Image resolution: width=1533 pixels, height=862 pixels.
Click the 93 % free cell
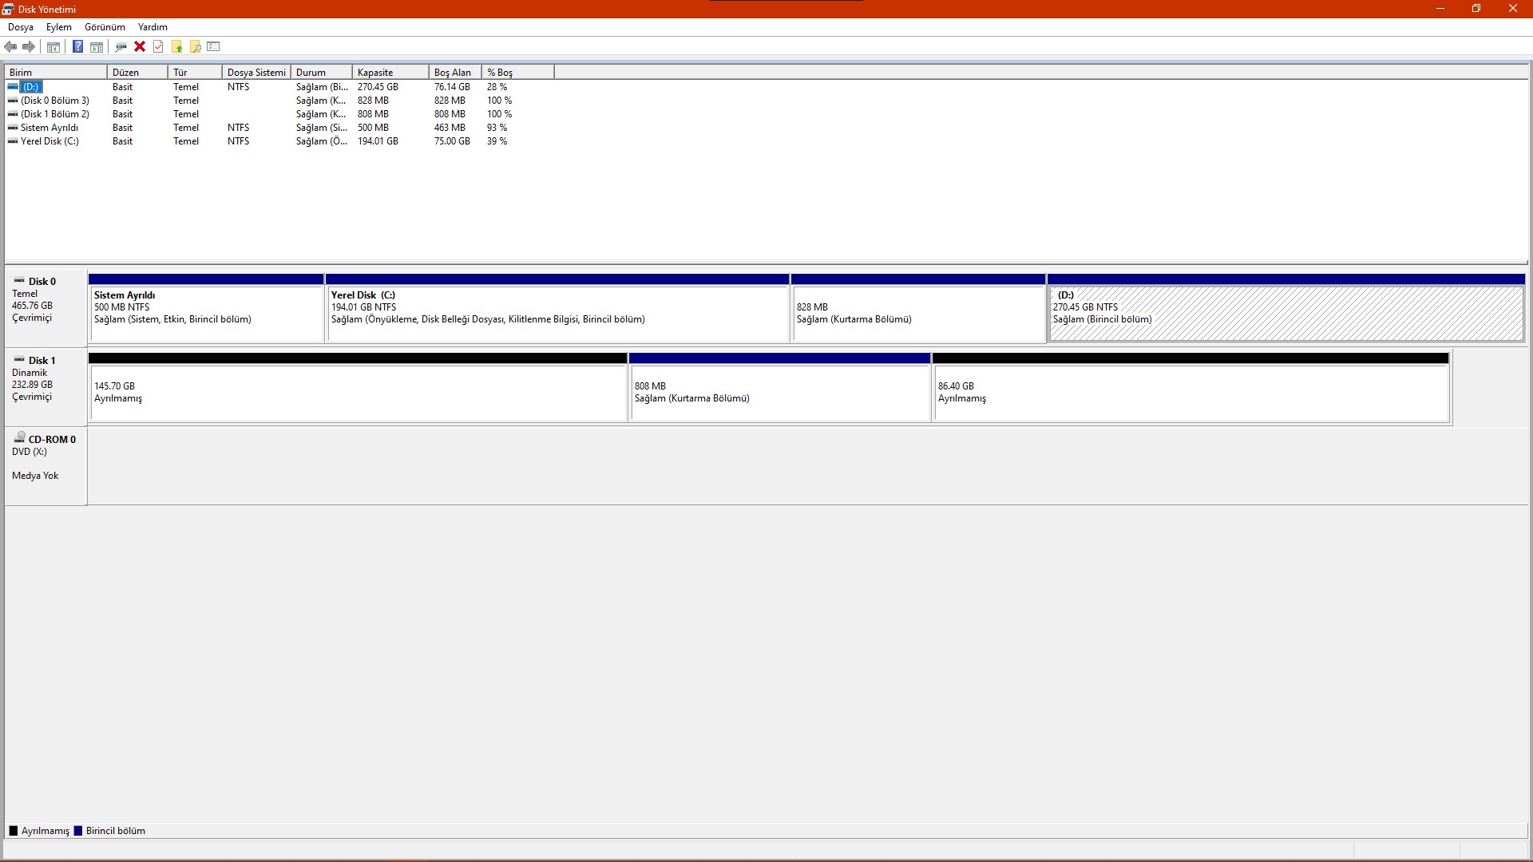point(497,128)
